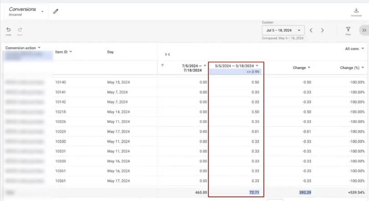Screen dimensions: 369x201
Task: Select the 72.71 total cell
Action: click(254, 193)
